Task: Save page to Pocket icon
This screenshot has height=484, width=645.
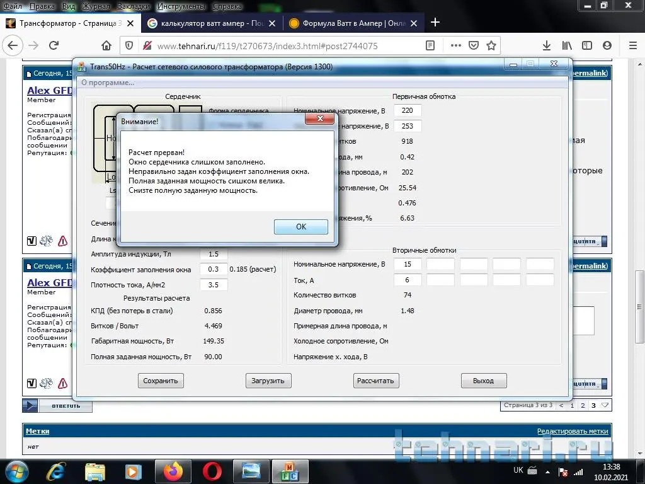Action: coord(474,45)
